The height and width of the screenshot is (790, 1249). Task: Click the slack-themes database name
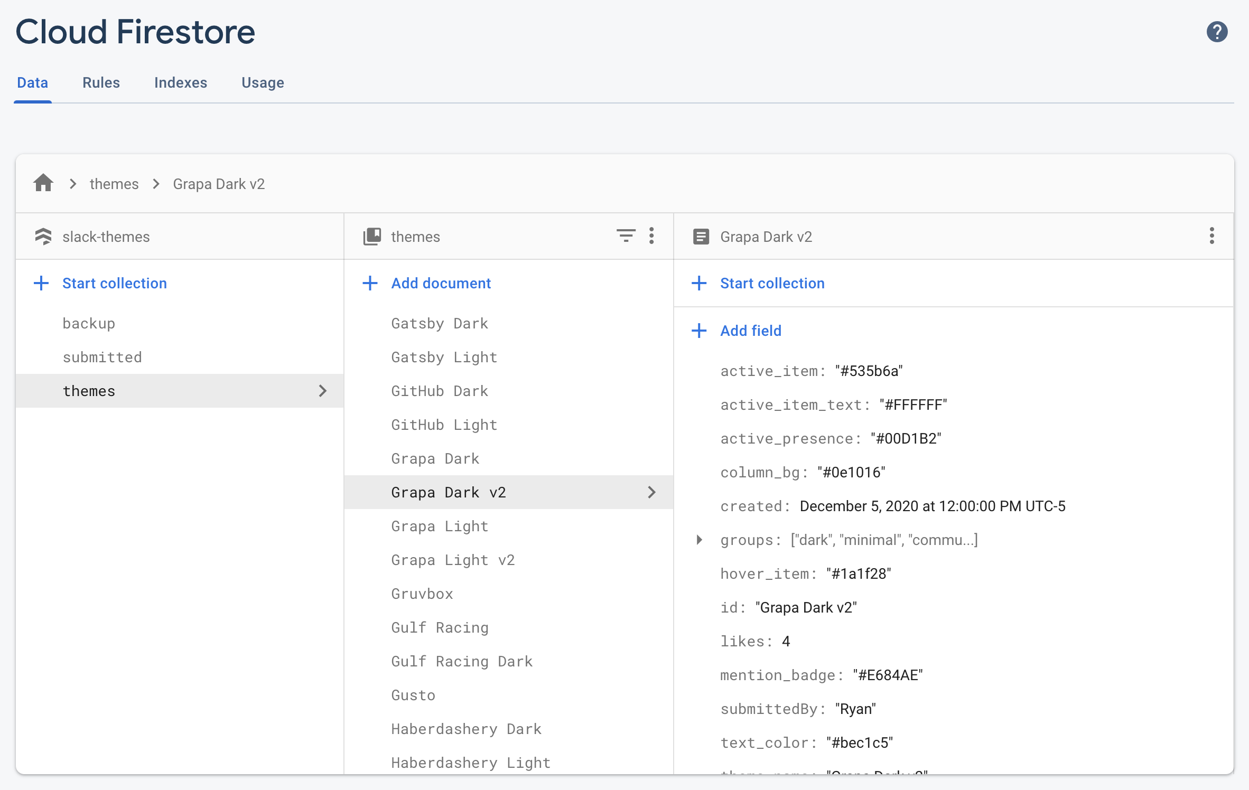[x=106, y=237]
